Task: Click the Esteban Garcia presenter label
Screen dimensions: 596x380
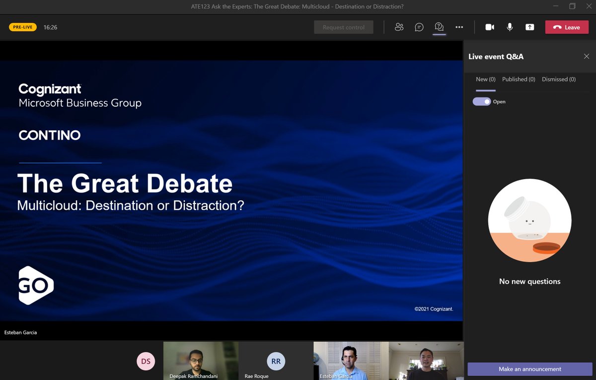Action: (x=20, y=332)
